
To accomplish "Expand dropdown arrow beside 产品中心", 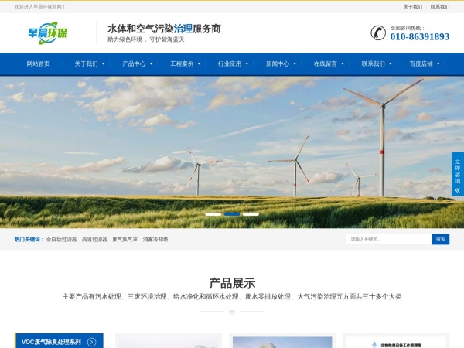I will click(152, 63).
